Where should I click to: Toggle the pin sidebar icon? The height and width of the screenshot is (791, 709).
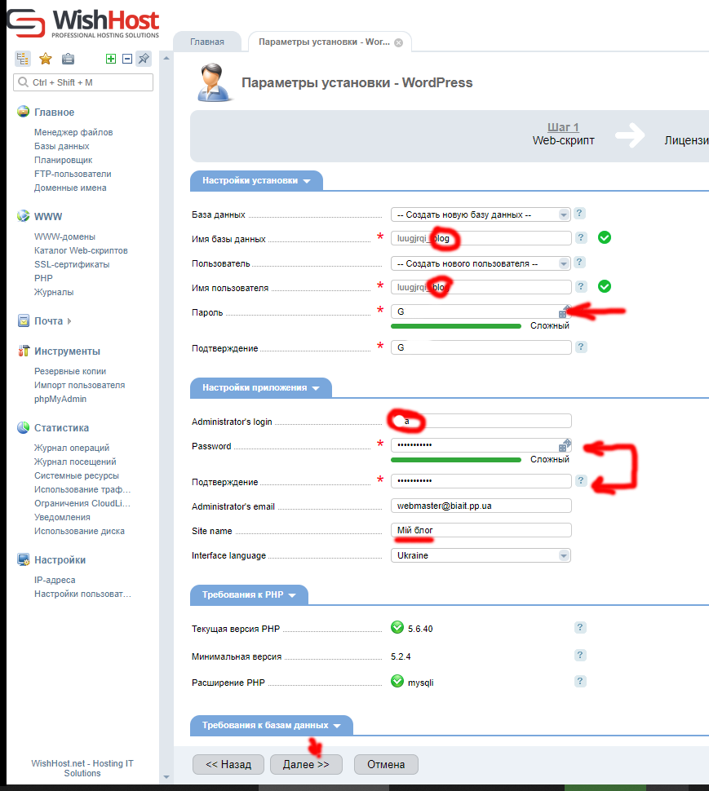coord(144,59)
